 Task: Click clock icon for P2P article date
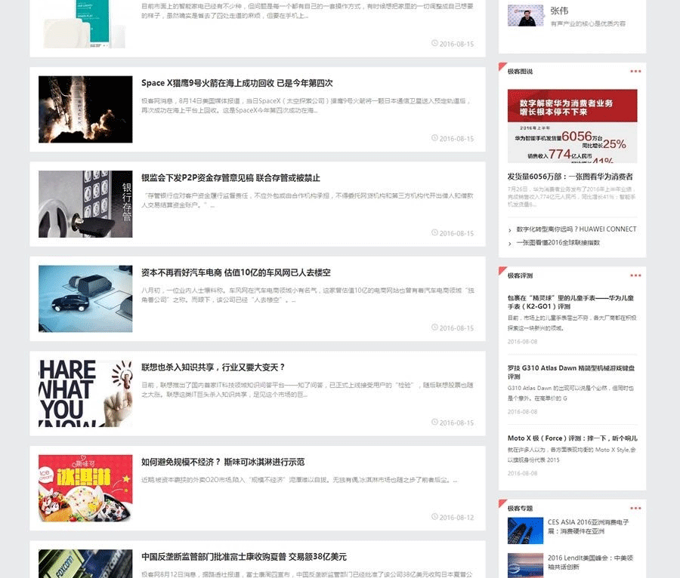(434, 233)
